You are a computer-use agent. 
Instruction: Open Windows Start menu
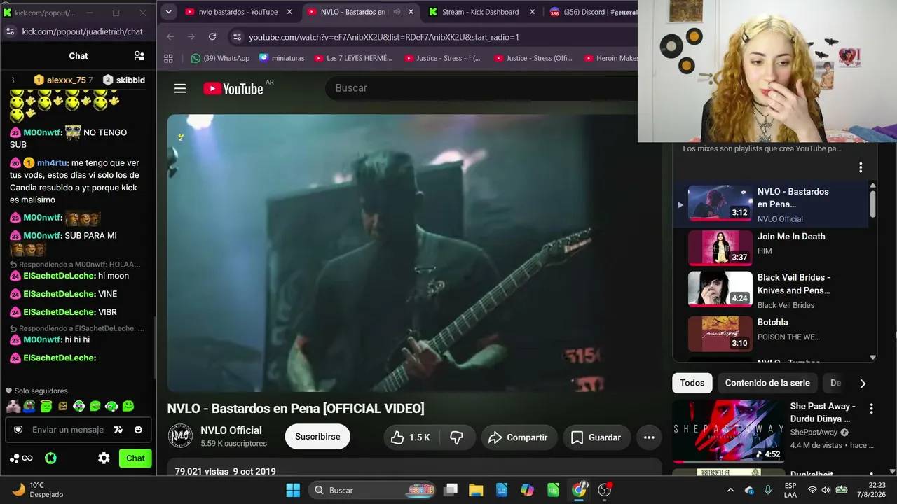(293, 490)
